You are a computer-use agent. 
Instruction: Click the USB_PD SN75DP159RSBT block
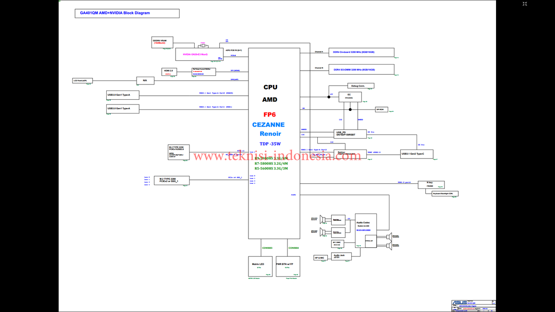click(x=350, y=133)
